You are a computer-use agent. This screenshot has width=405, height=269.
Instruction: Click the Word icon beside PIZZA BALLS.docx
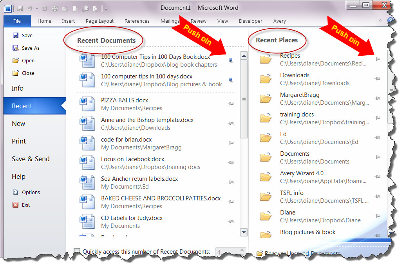click(87, 104)
